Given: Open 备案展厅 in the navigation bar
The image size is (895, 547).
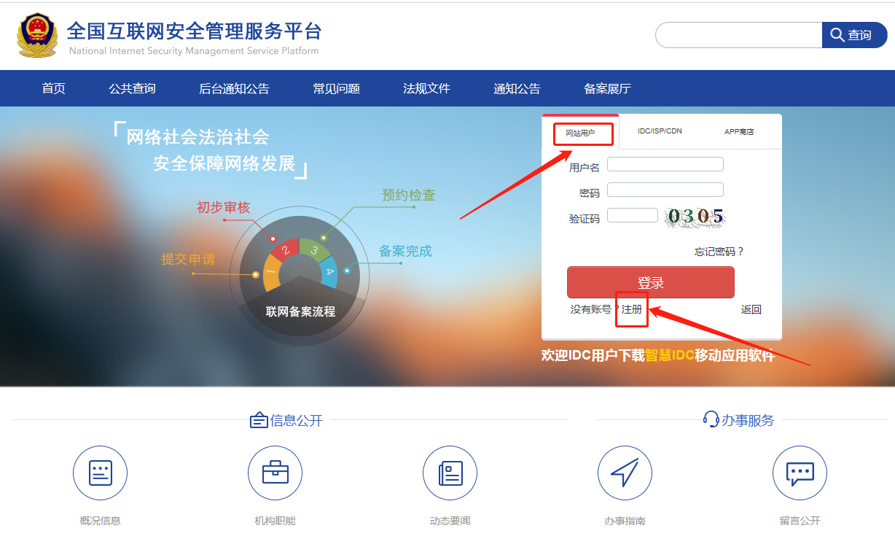Looking at the screenshot, I should (607, 89).
